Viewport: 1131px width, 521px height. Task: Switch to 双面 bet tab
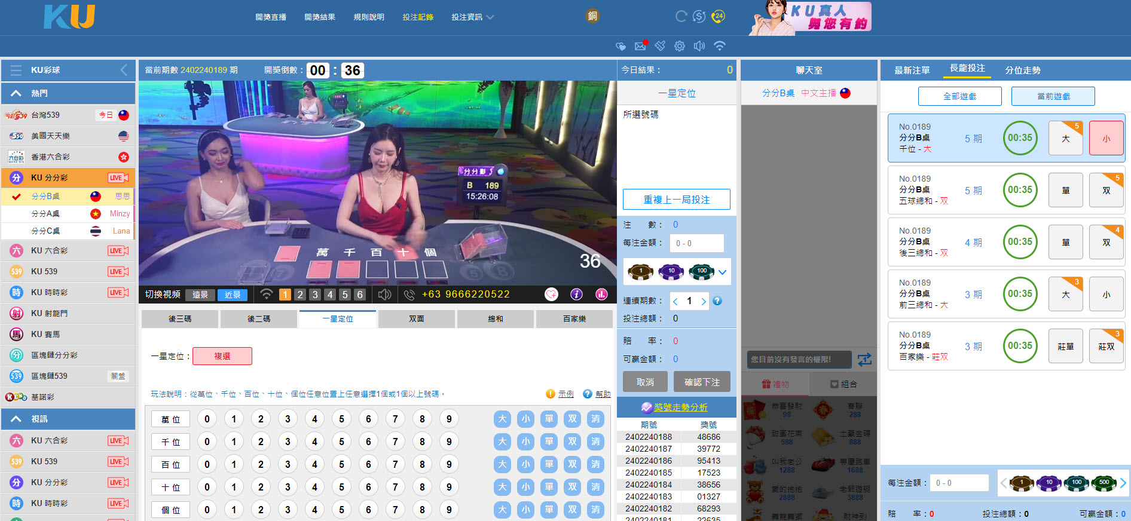click(417, 319)
